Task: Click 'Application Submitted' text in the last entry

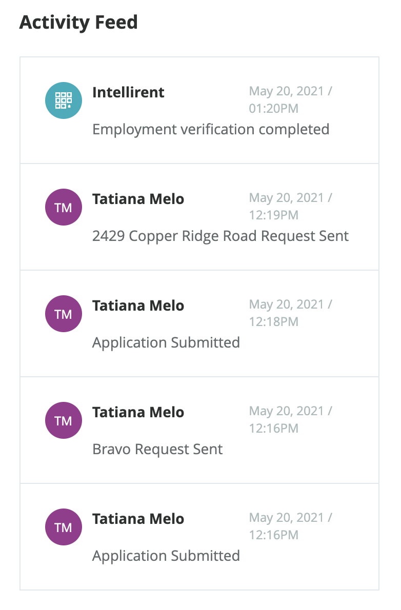Action: pyautogui.click(x=166, y=556)
